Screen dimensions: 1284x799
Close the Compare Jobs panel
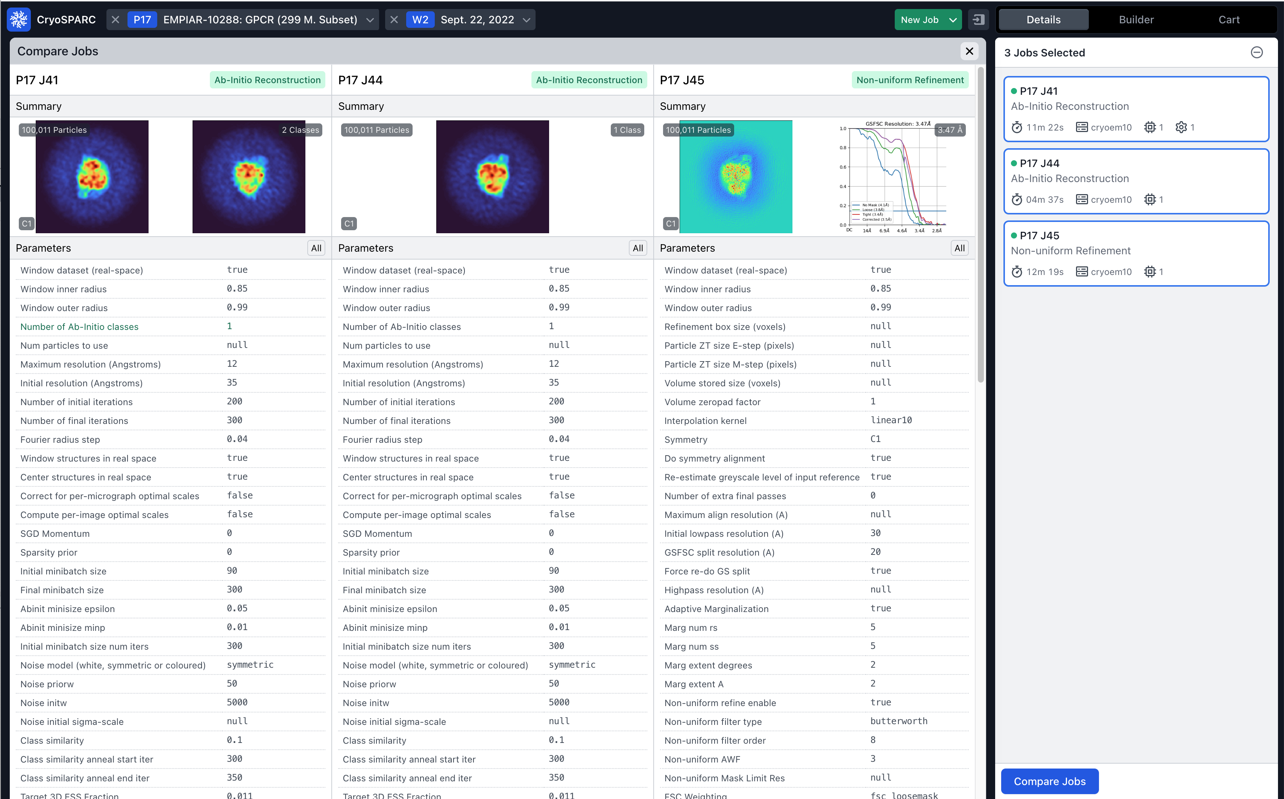coord(969,51)
